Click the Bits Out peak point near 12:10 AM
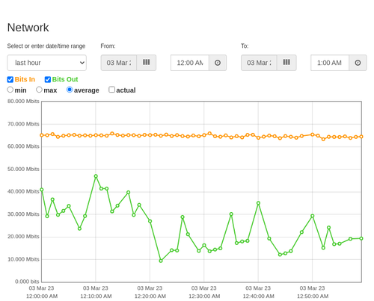The image size is (374, 301). [x=96, y=176]
